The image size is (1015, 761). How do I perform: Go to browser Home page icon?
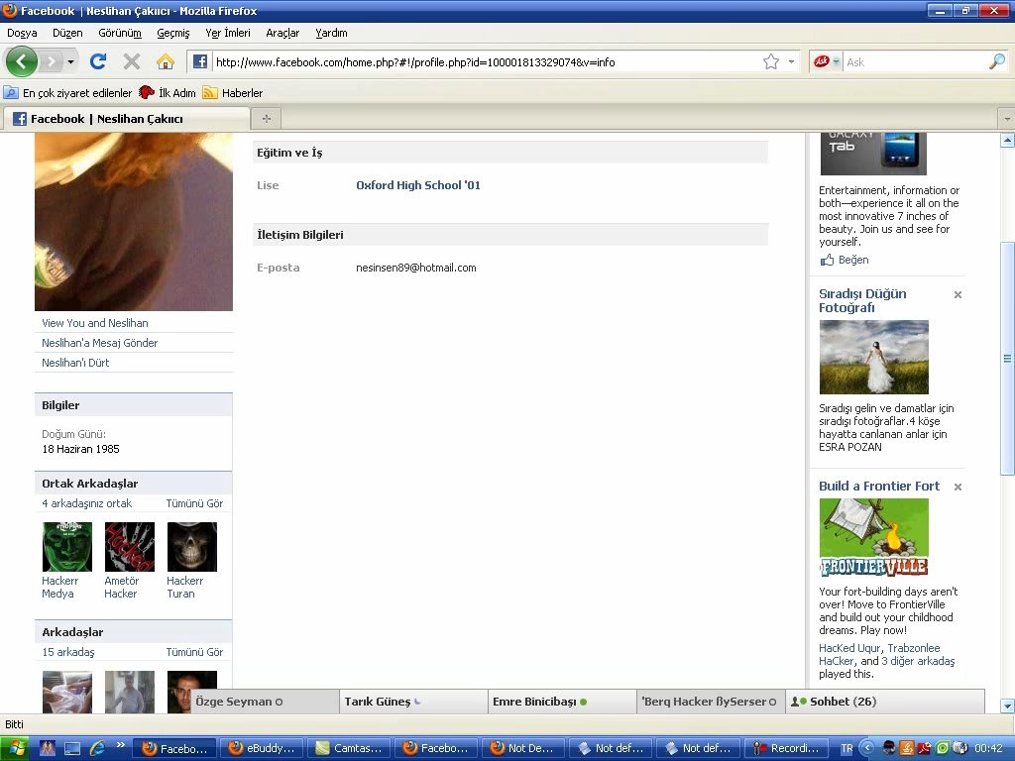(166, 61)
